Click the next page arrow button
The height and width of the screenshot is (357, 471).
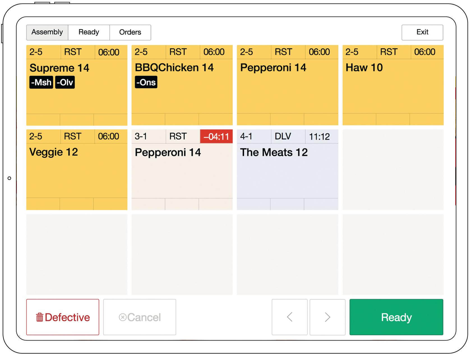tap(327, 317)
